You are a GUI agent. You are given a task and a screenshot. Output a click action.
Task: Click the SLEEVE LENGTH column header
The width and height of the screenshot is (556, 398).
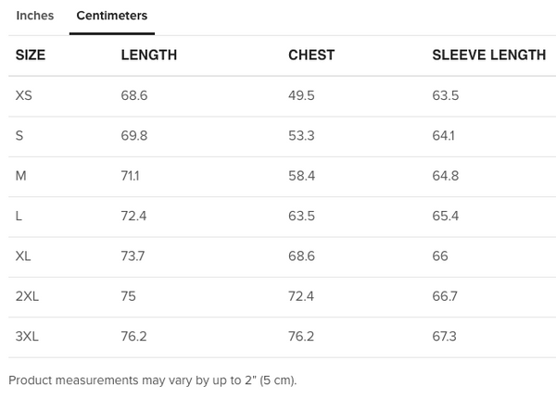tap(488, 56)
